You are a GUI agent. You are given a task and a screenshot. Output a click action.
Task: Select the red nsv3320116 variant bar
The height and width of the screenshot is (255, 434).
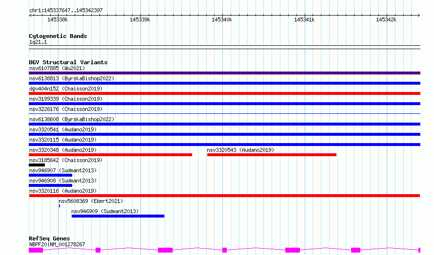point(224,196)
